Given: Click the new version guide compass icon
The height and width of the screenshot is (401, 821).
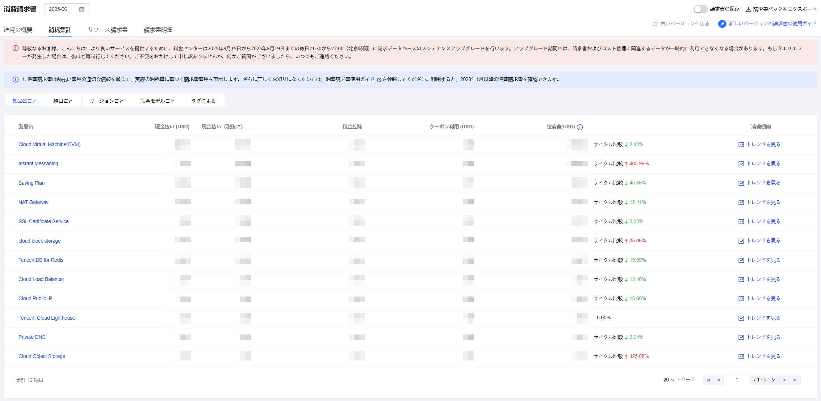Looking at the screenshot, I should [722, 24].
